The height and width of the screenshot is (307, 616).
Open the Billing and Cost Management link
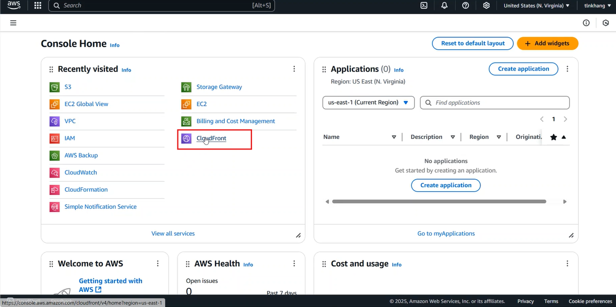click(x=236, y=121)
